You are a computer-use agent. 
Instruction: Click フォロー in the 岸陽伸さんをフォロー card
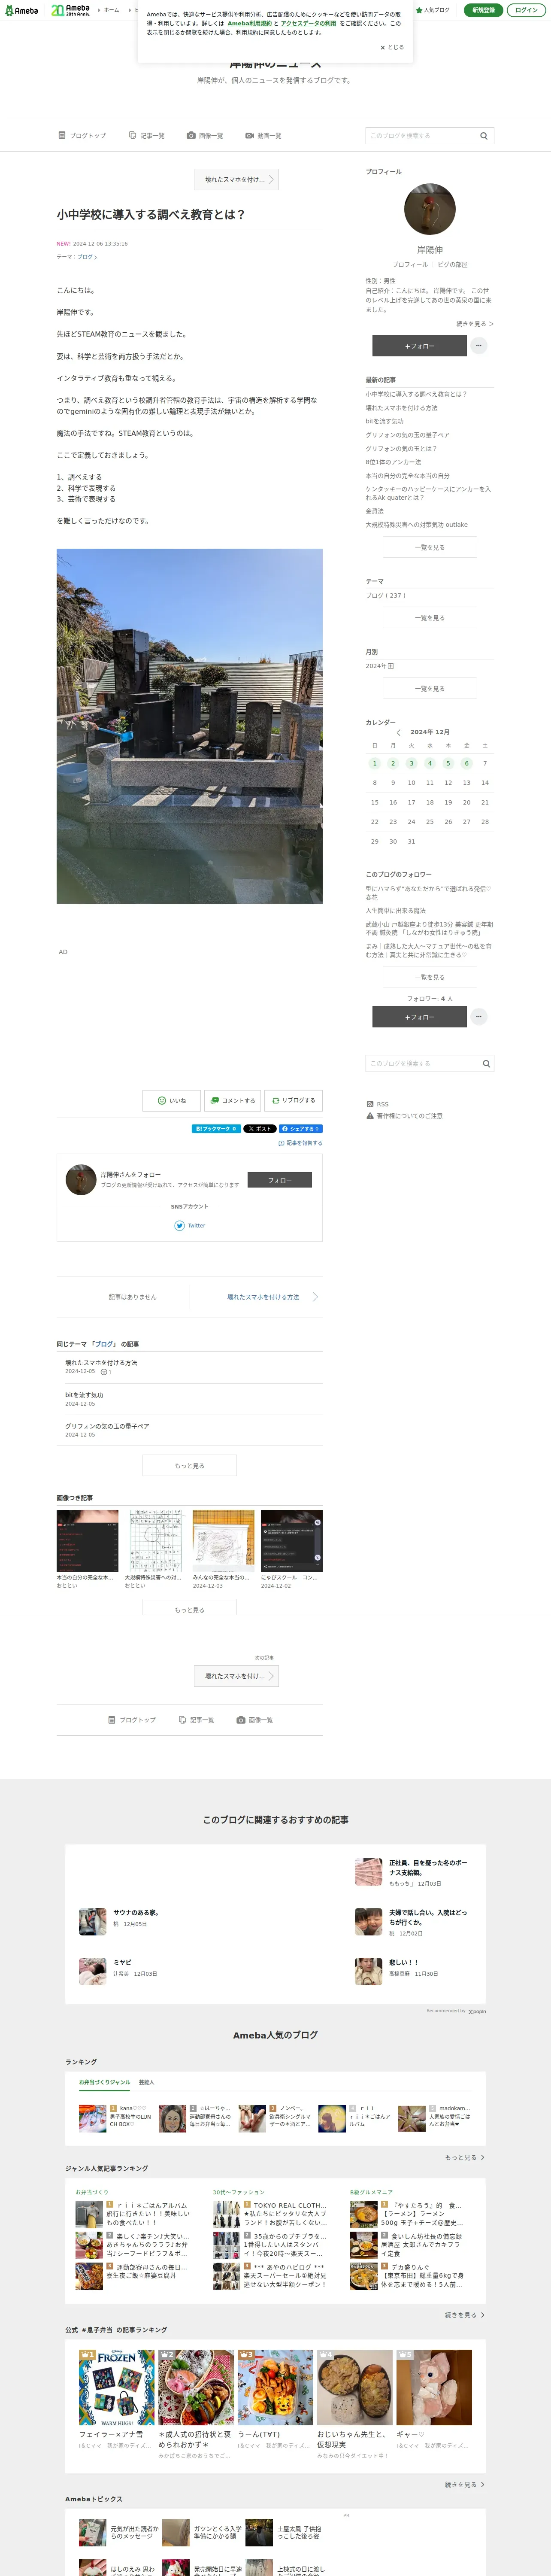tap(279, 1180)
